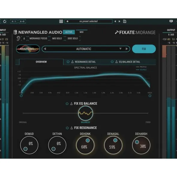Toggle FIX RESONANCE power icon

click(67, 128)
